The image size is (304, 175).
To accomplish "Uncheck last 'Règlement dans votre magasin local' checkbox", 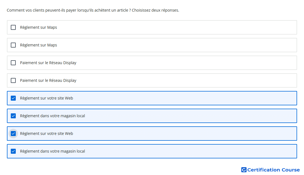I will coord(13,151).
